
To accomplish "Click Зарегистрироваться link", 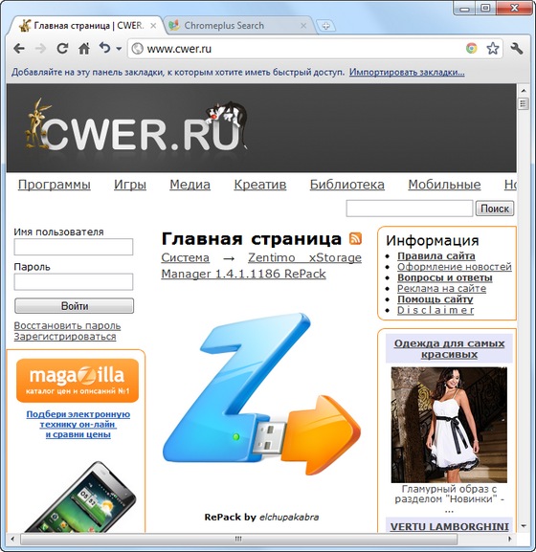I will (65, 337).
